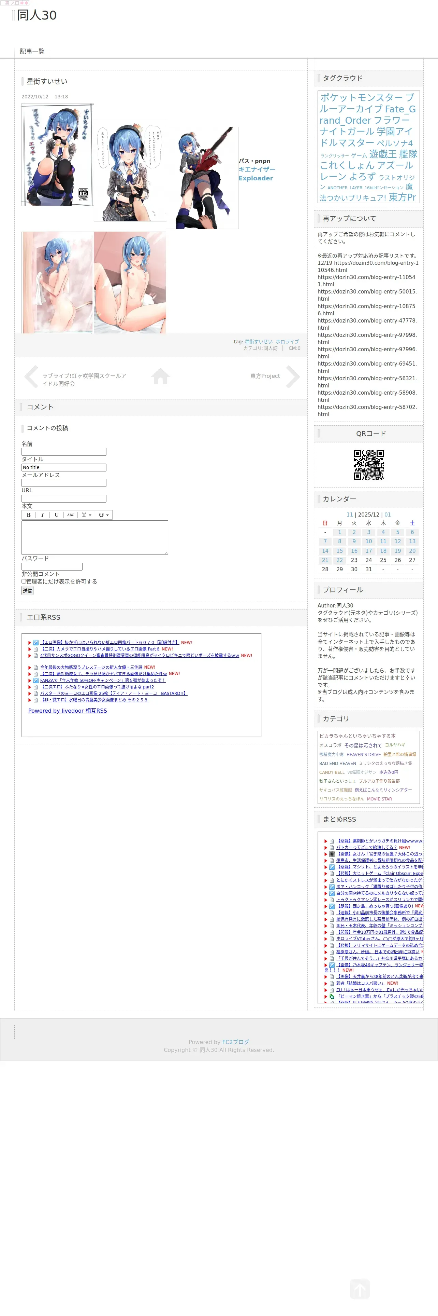Open category HEAVEN'S DRIVE link
This screenshot has height=1316, width=438.
[x=364, y=755]
